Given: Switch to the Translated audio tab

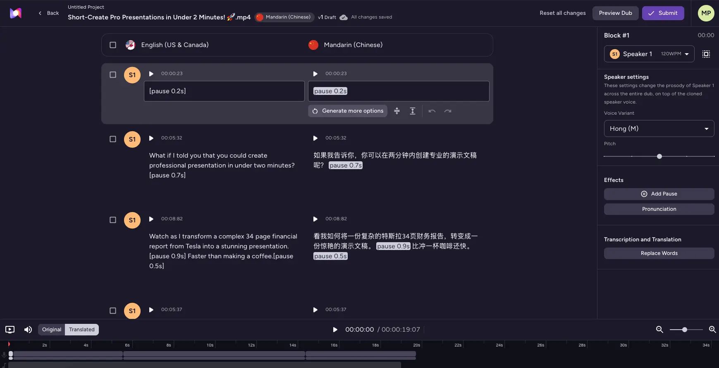Looking at the screenshot, I should (82, 330).
